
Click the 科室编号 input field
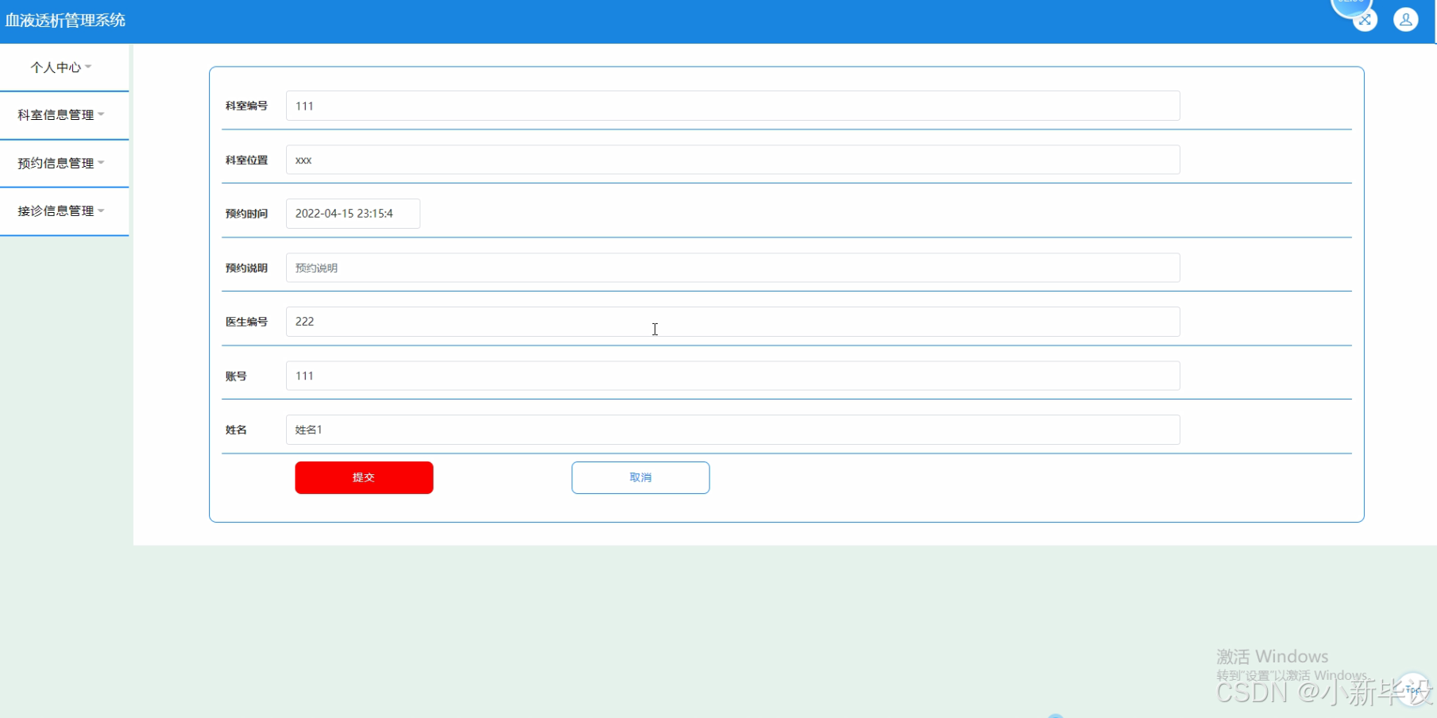[732, 106]
